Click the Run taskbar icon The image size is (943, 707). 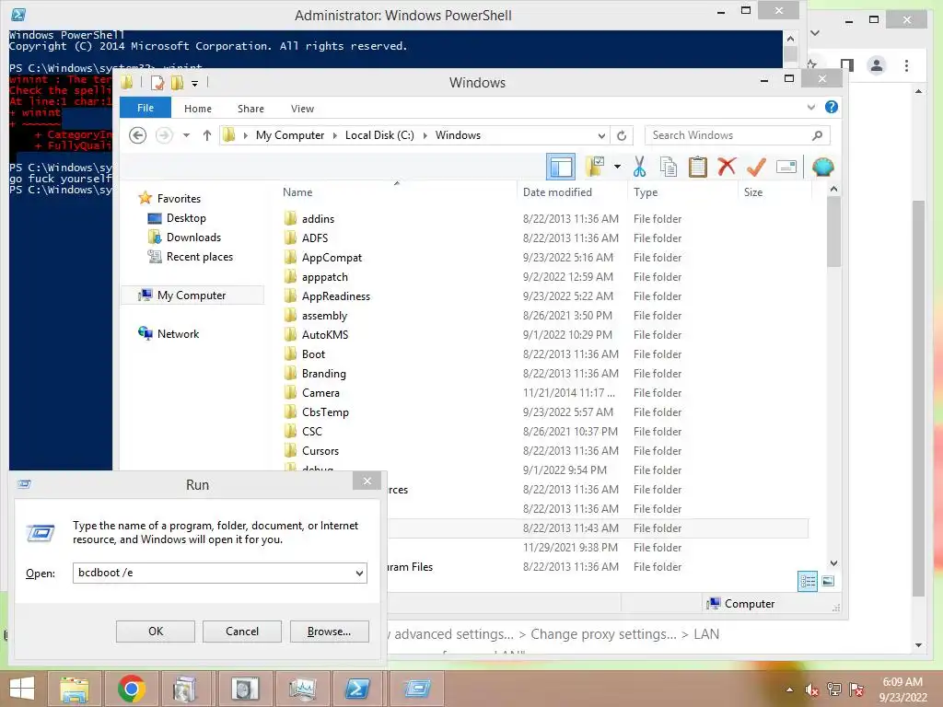(x=417, y=689)
